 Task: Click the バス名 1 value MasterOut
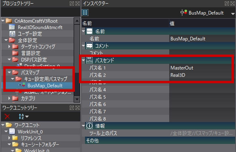pyautogui.click(x=202, y=68)
